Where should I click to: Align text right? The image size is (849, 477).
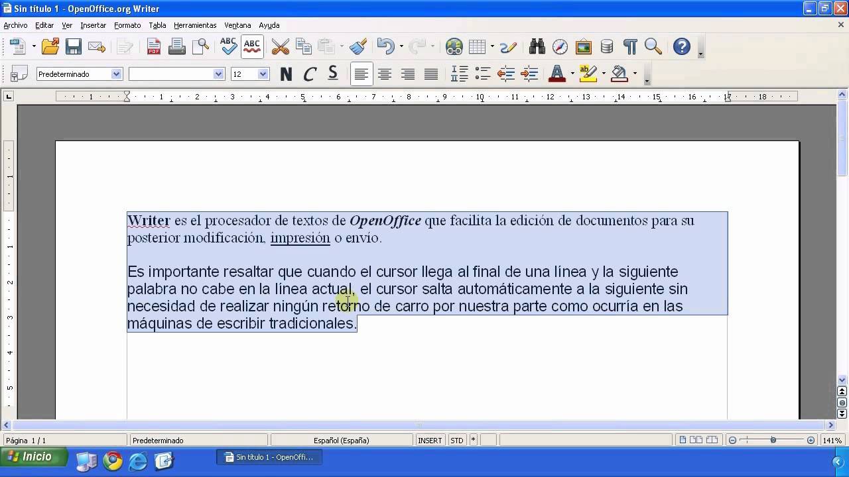(408, 74)
